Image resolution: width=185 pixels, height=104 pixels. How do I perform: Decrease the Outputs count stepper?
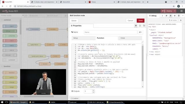(93, 92)
